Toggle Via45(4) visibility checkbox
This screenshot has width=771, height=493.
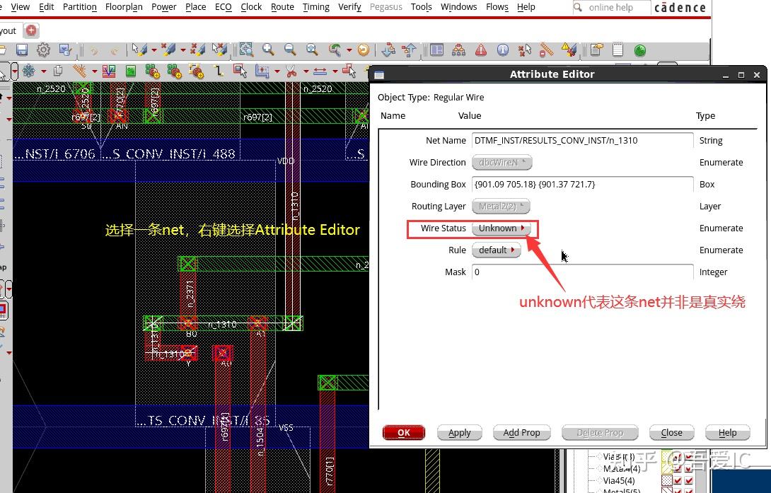[678, 481]
